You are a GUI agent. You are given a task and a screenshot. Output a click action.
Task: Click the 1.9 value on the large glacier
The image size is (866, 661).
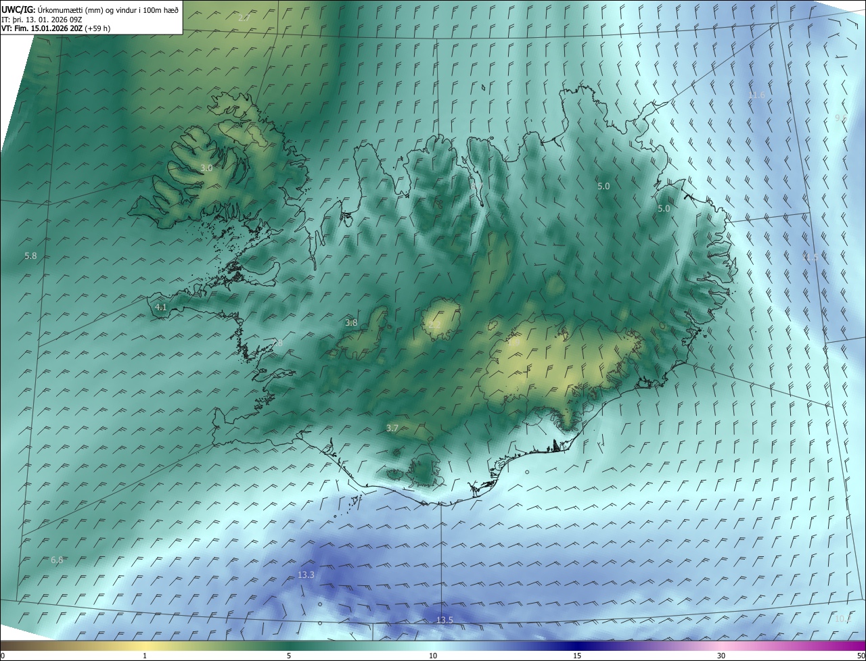click(x=514, y=343)
